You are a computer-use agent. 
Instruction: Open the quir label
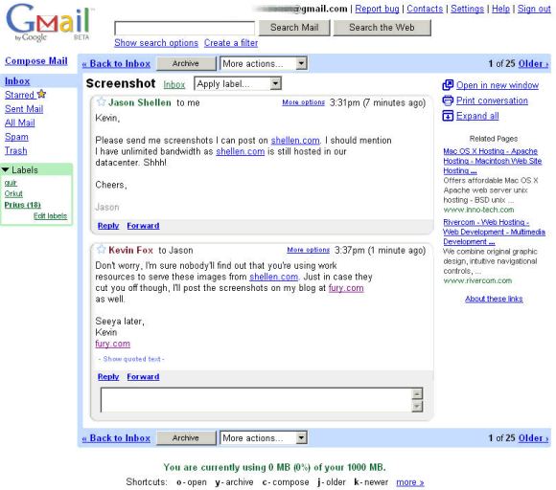click(x=11, y=183)
